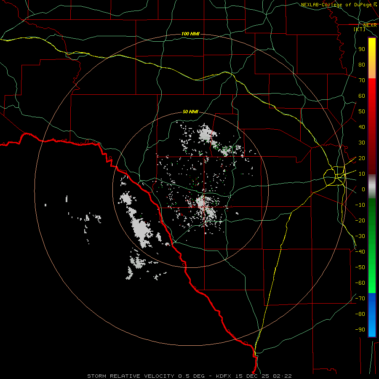Click the STORM RELATIVE VELOCITY title text
This screenshot has height=379, width=379.
click(x=131, y=376)
